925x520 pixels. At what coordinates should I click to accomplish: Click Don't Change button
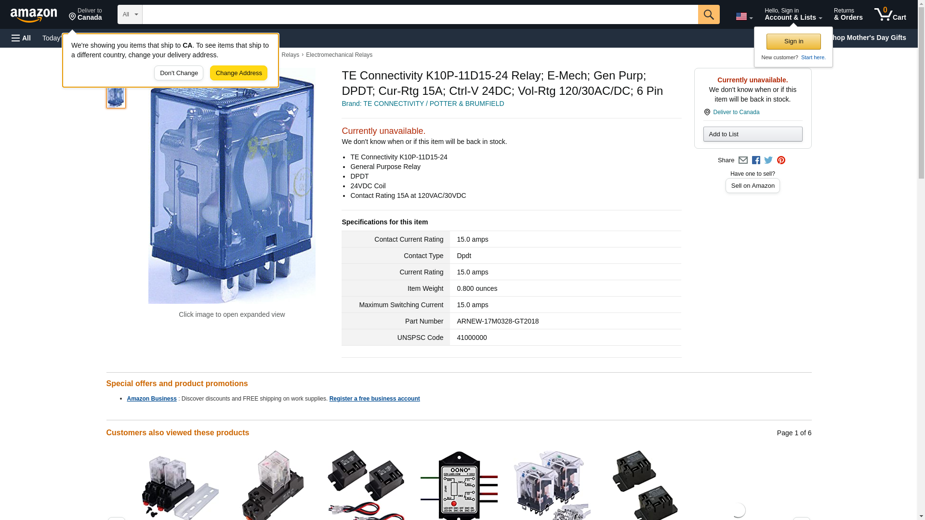coord(179,73)
